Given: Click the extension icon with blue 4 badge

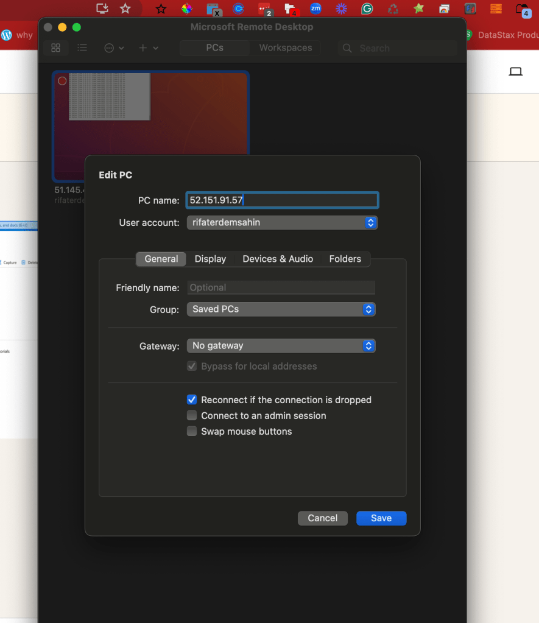Looking at the screenshot, I should coord(524,10).
